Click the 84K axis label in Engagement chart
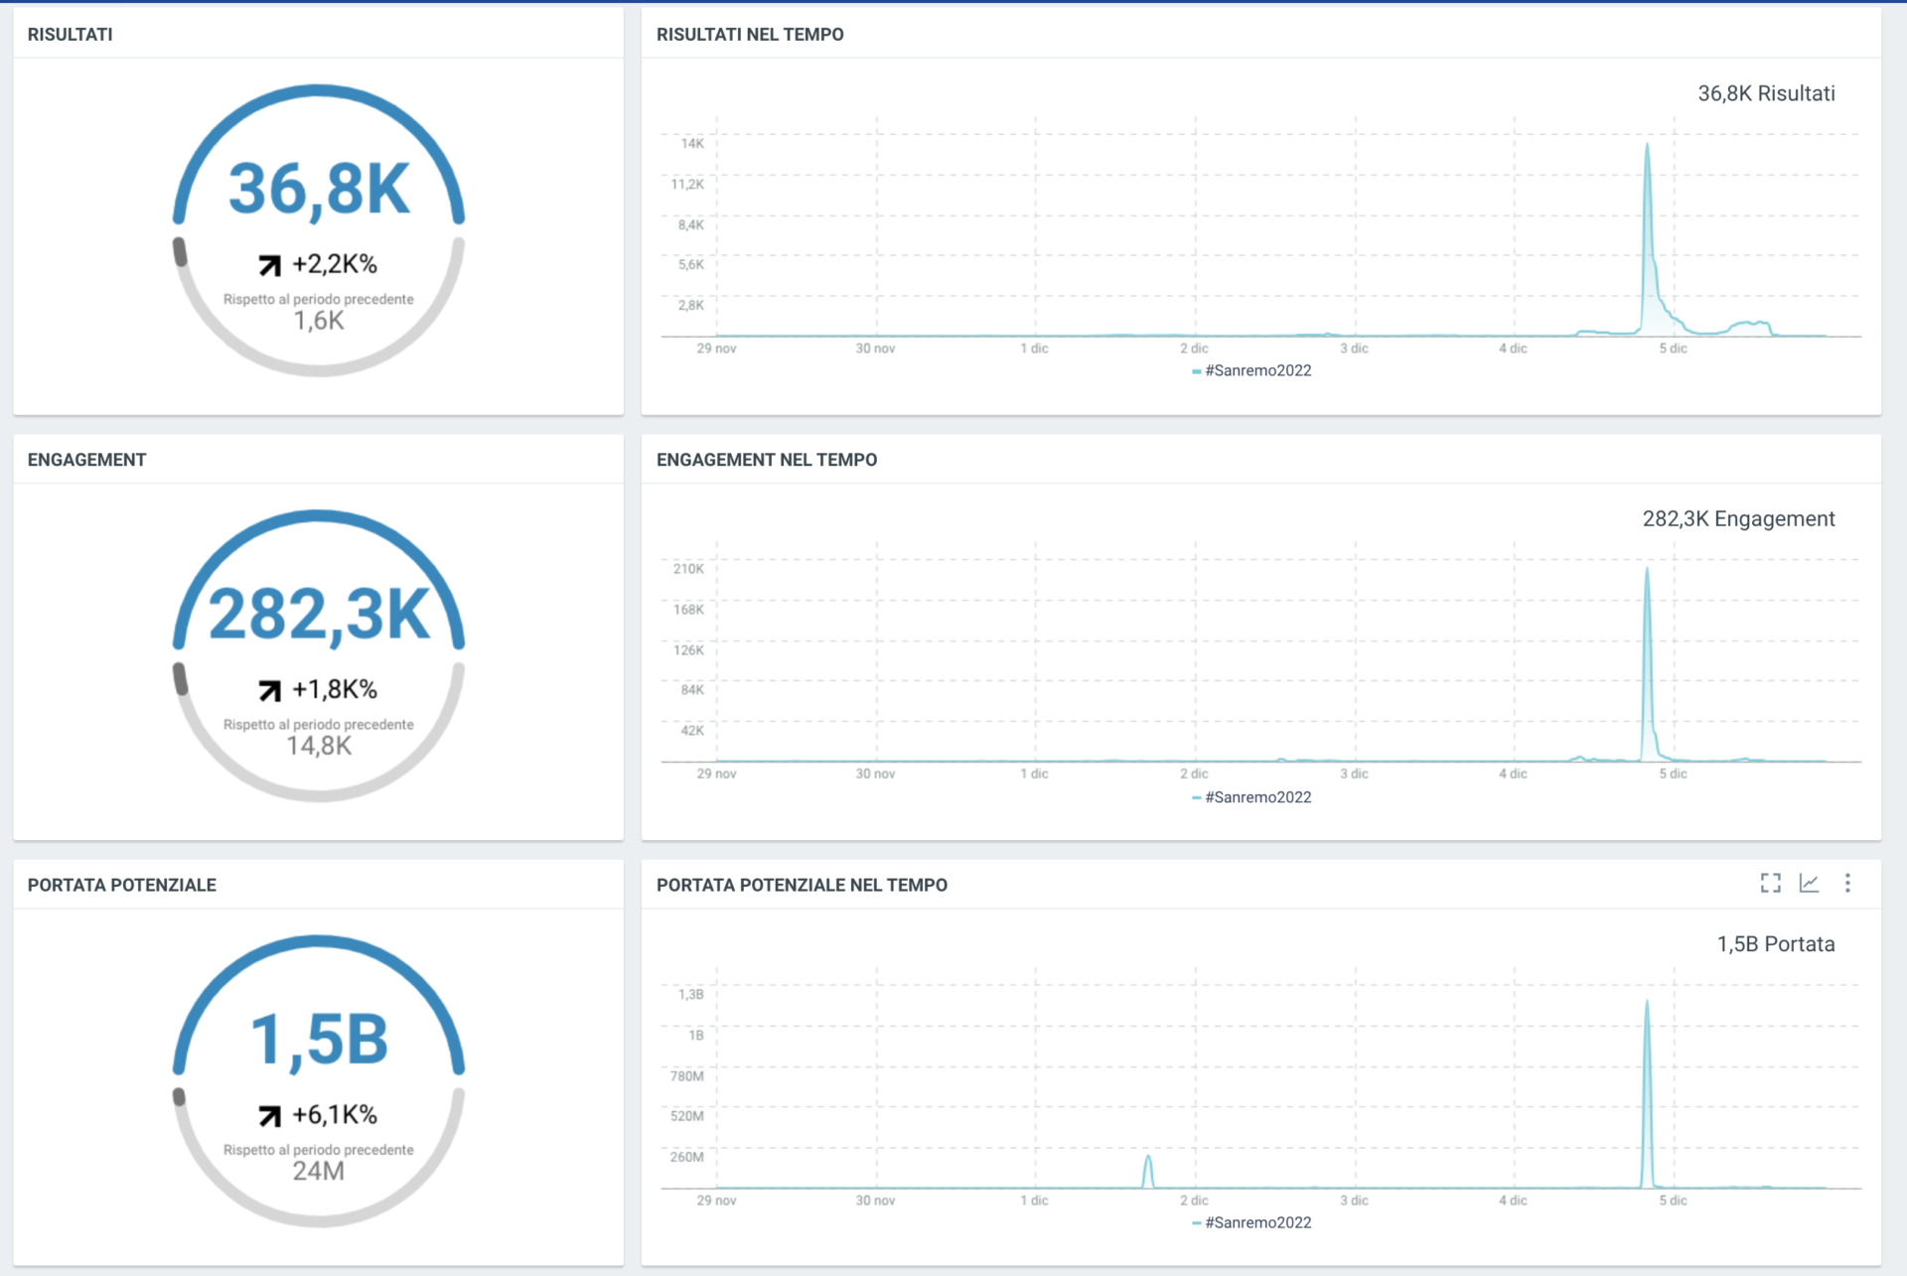 (692, 690)
